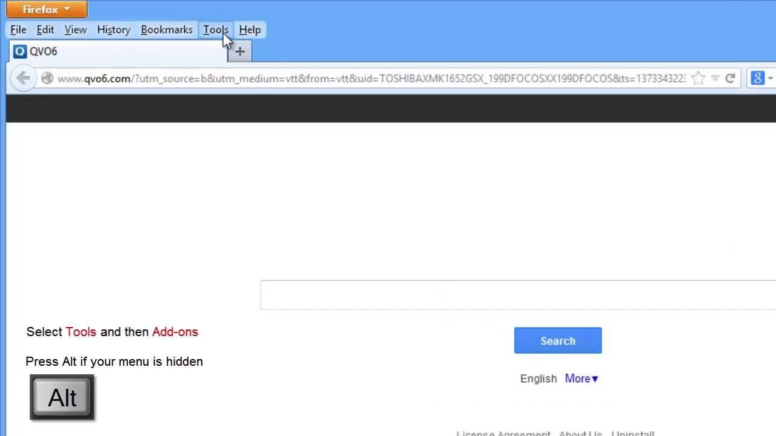Go back with the back arrow
Viewport: 776px width, 436px height.
pos(23,78)
